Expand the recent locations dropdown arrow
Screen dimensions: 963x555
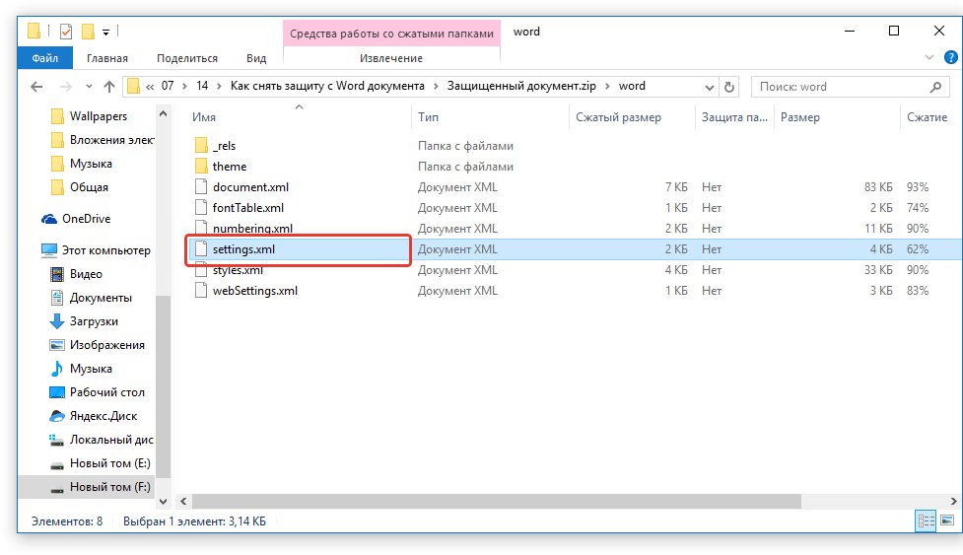pos(89,87)
